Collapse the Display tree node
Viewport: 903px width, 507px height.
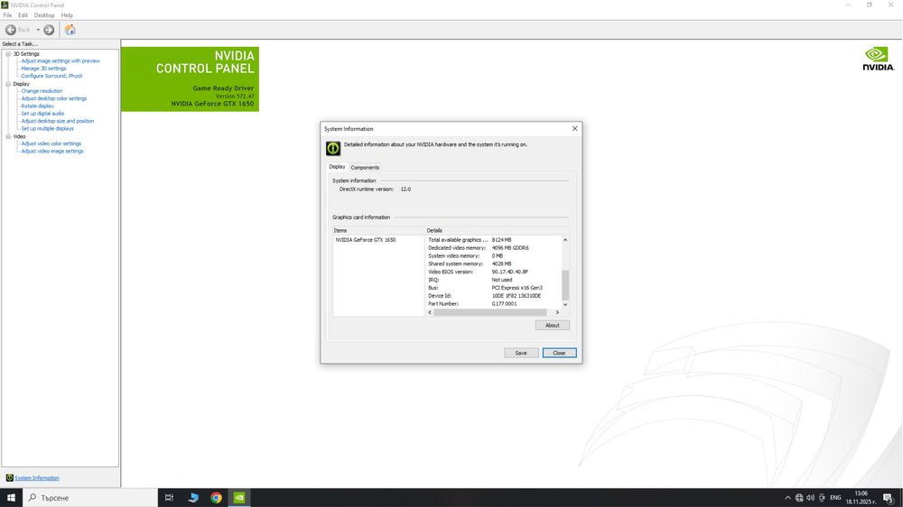8,84
